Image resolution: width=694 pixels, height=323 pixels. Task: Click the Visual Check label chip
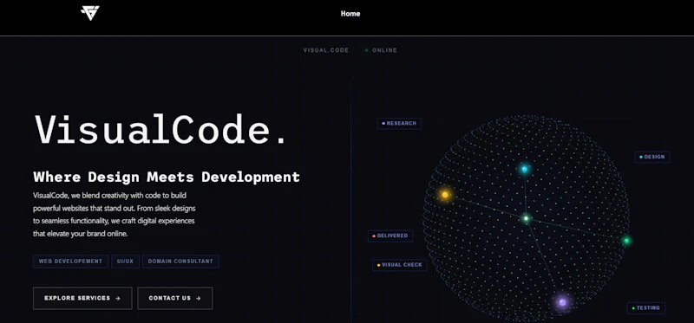pos(400,265)
